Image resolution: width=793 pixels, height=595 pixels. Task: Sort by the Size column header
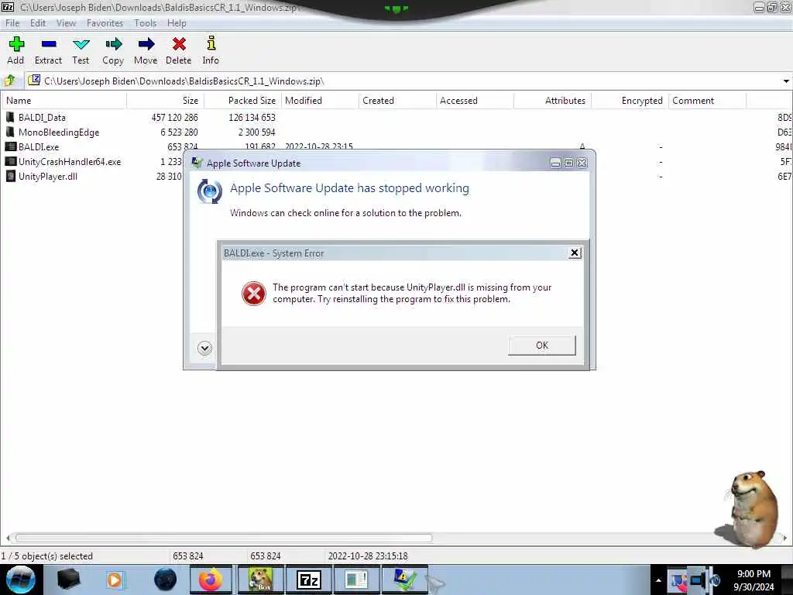(x=166, y=100)
